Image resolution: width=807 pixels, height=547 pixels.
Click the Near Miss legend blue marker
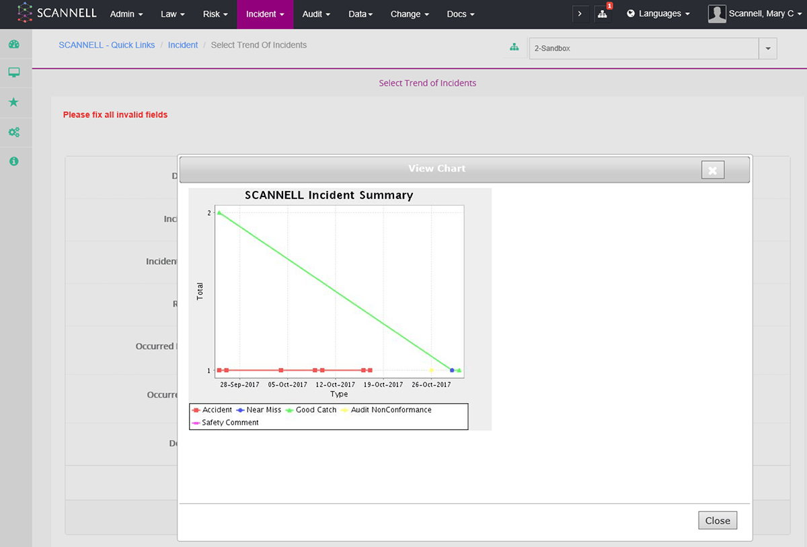[x=240, y=410]
